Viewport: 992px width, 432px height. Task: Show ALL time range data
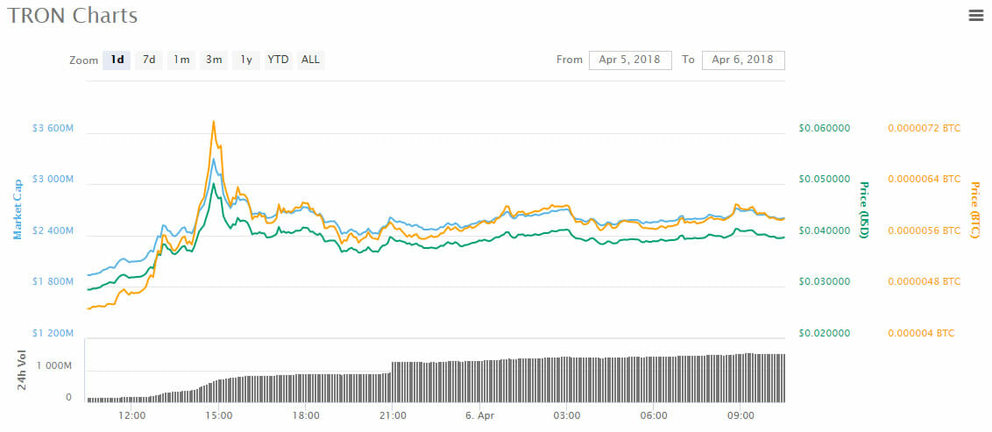tap(310, 60)
